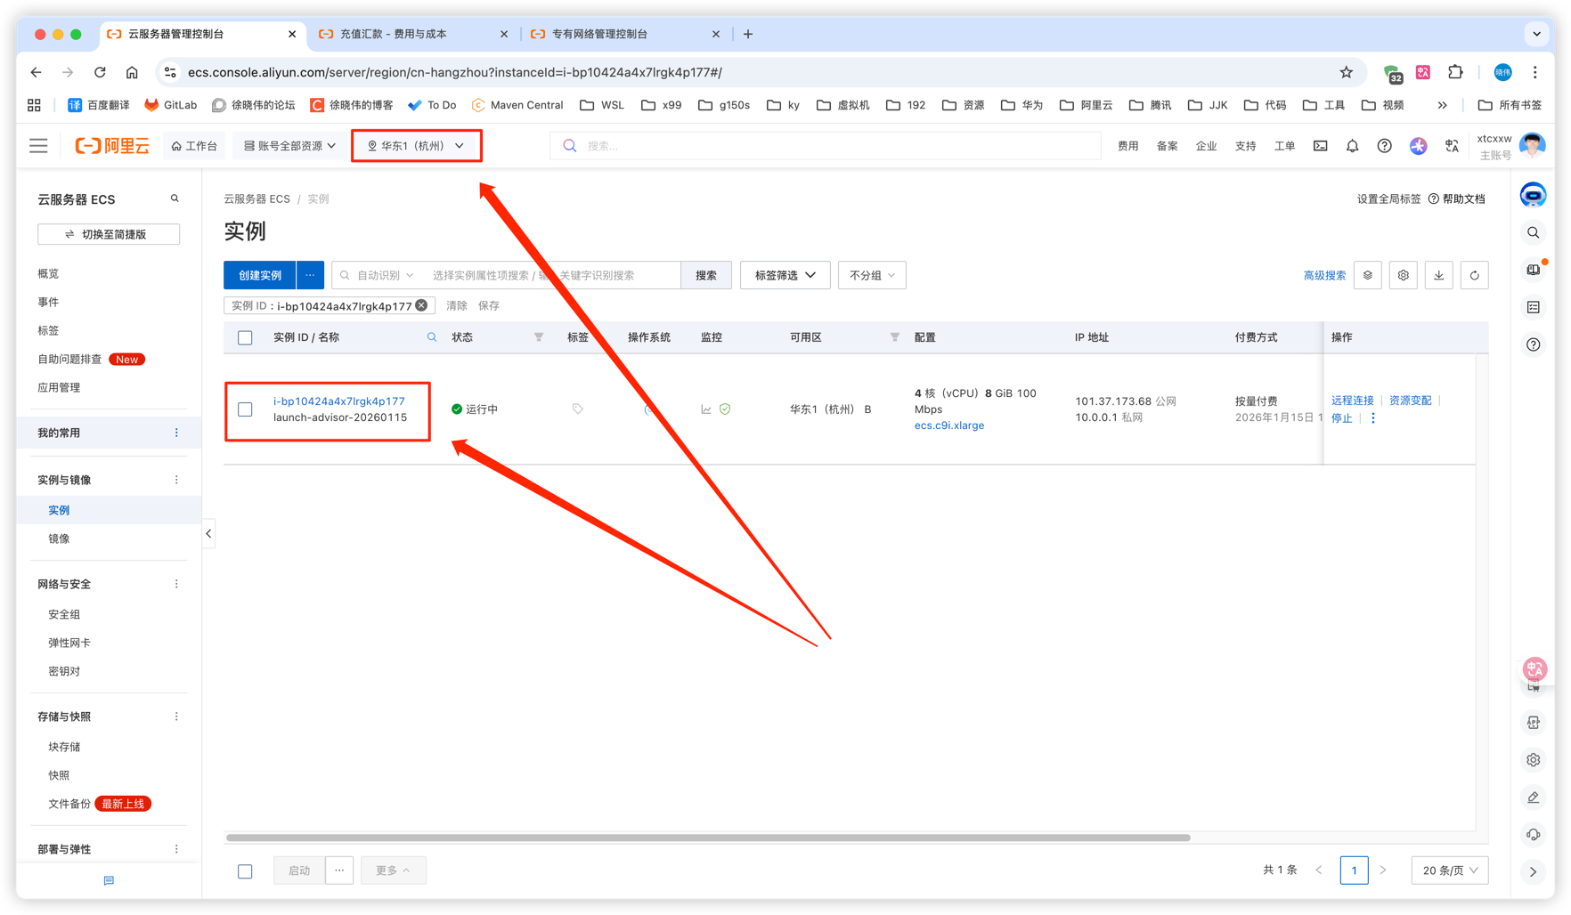
Task: Open the notifications bell icon
Action: point(1352,146)
